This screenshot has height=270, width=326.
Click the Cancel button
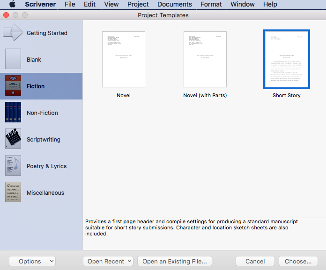255,261
